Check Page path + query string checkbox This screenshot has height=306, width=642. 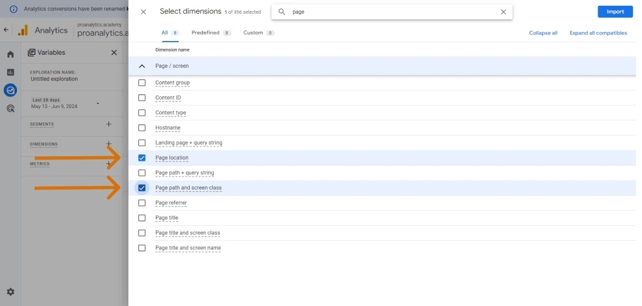[142, 173]
